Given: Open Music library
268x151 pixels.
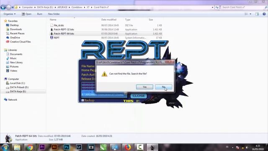Looking at the screenshot, I should (13, 58).
